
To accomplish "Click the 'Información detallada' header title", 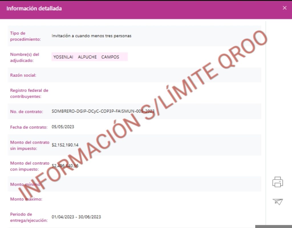I will point(34,8).
